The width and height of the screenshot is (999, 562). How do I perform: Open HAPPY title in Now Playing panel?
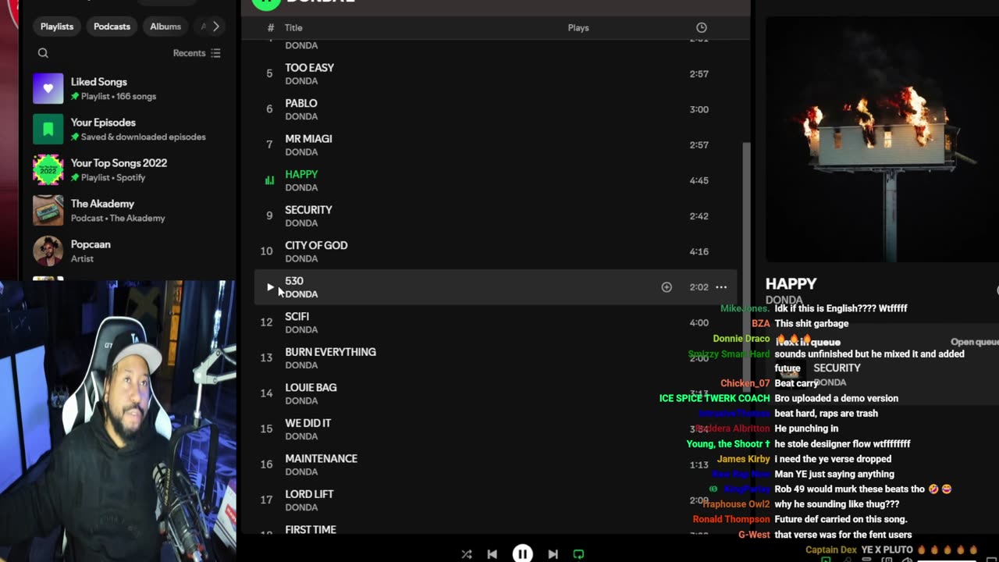(x=791, y=284)
